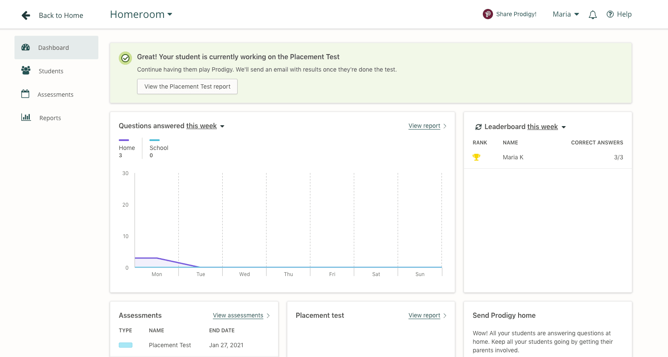Click the Help question mark icon

pyautogui.click(x=610, y=14)
